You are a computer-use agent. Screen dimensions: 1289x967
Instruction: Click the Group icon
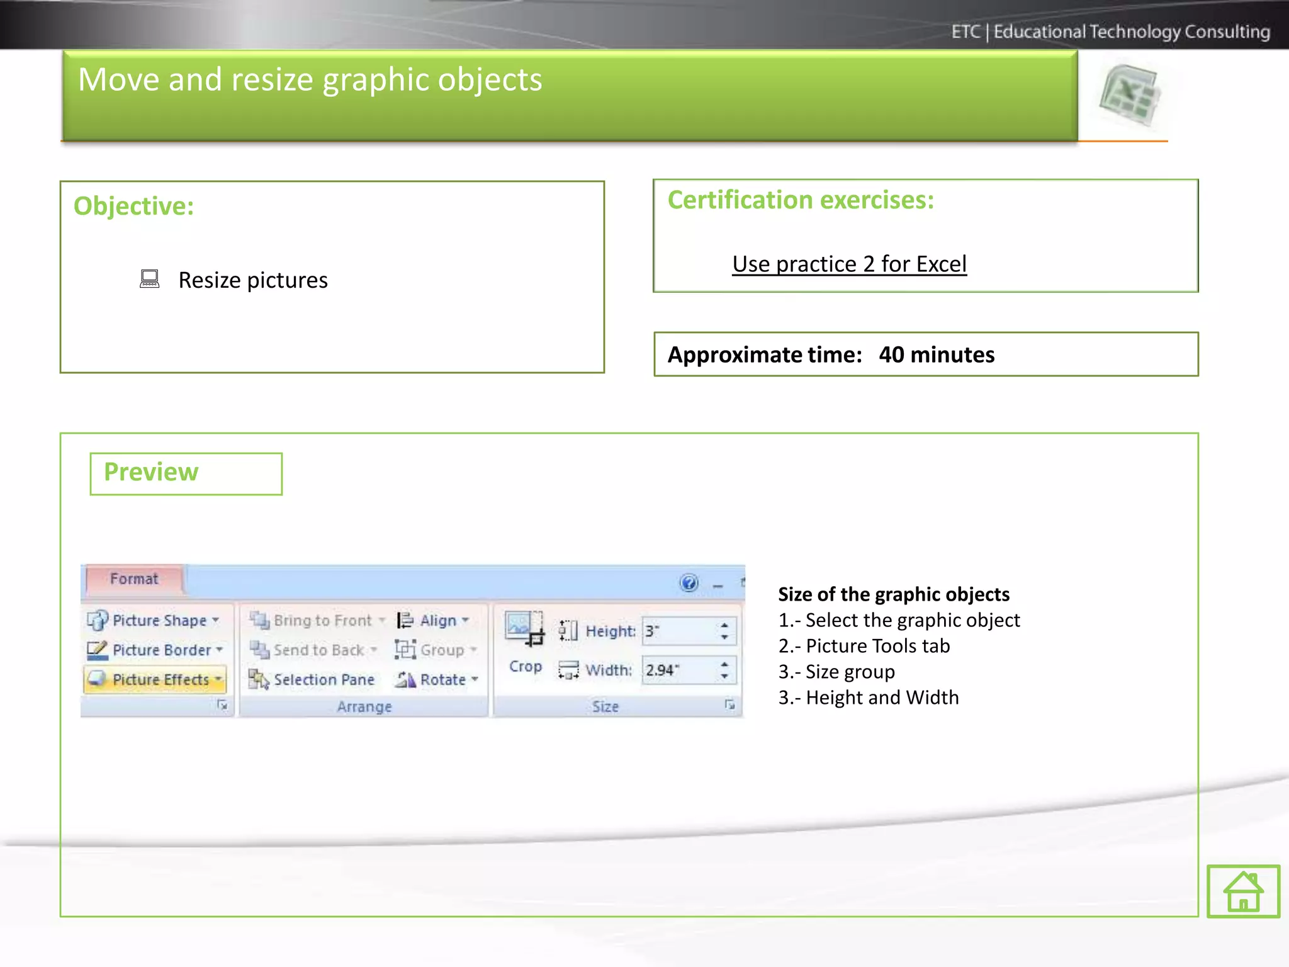click(405, 649)
